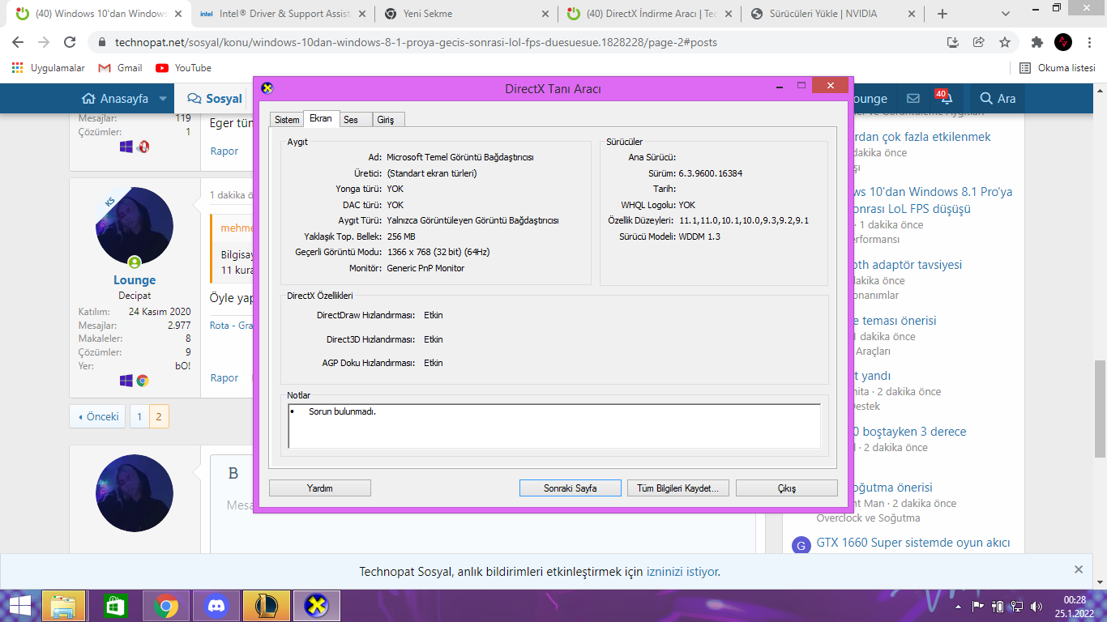1107x622 pixels.
Task: Switch to the Intel Driver & Support tab
Action: (284, 14)
